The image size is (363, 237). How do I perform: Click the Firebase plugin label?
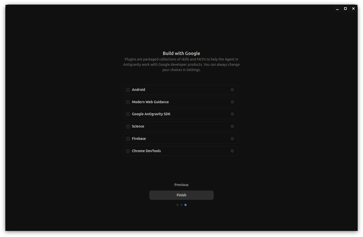139,139
